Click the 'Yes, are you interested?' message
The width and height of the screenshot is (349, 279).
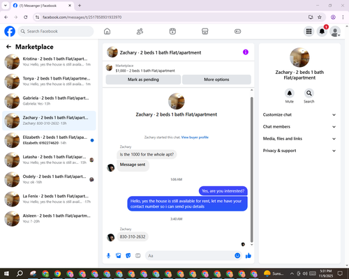(223, 191)
